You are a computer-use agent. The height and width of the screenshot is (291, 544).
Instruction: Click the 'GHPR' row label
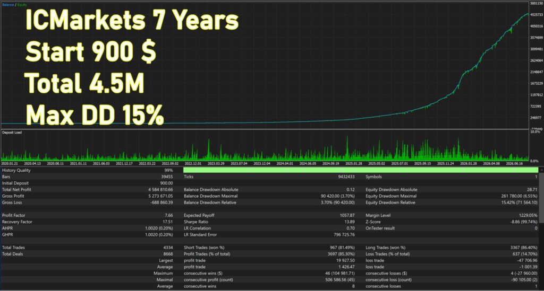click(x=7, y=235)
